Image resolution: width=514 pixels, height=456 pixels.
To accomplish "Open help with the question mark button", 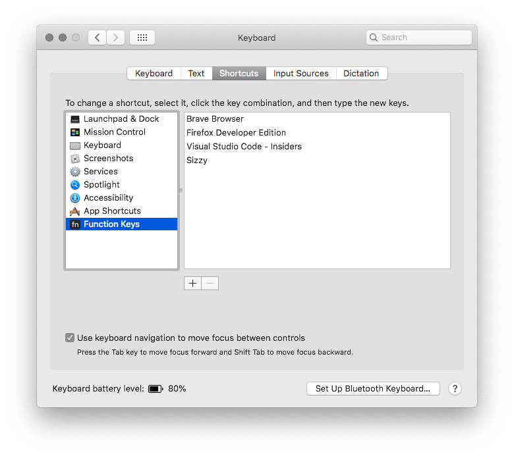I will coord(455,389).
